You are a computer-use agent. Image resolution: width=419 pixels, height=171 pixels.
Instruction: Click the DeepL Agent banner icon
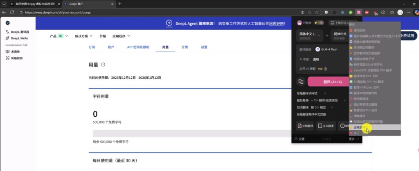(x=169, y=23)
